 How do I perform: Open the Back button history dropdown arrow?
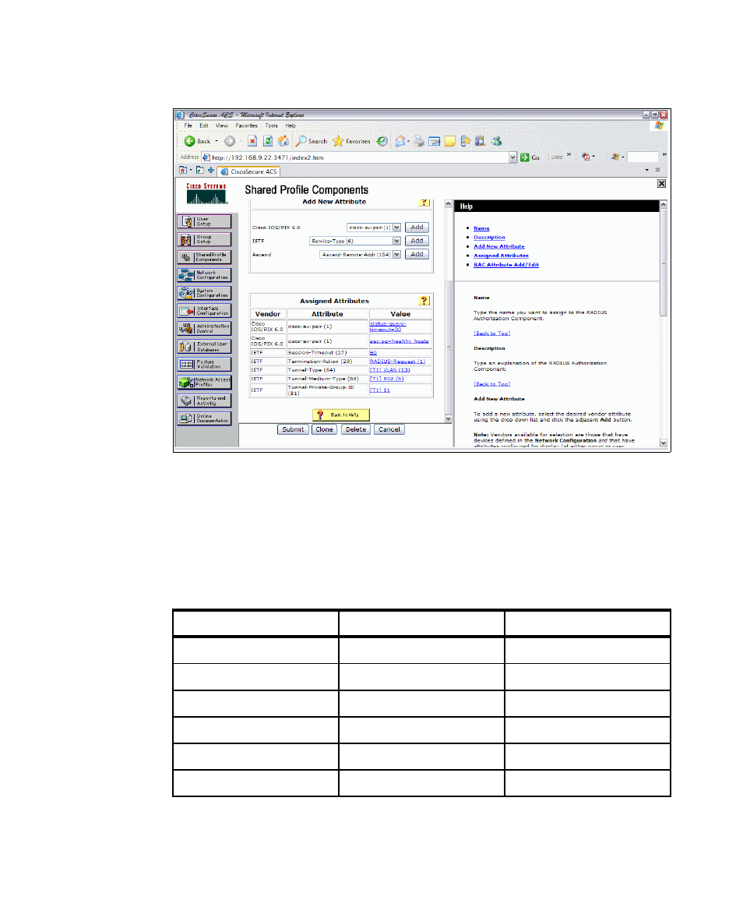pyautogui.click(x=217, y=141)
